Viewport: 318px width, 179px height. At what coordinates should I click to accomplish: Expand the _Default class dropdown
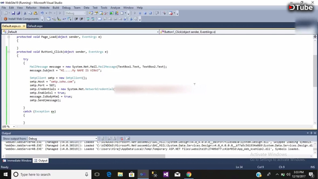(80, 32)
